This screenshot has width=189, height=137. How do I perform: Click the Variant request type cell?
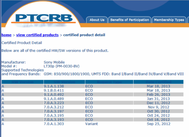click(x=109, y=124)
